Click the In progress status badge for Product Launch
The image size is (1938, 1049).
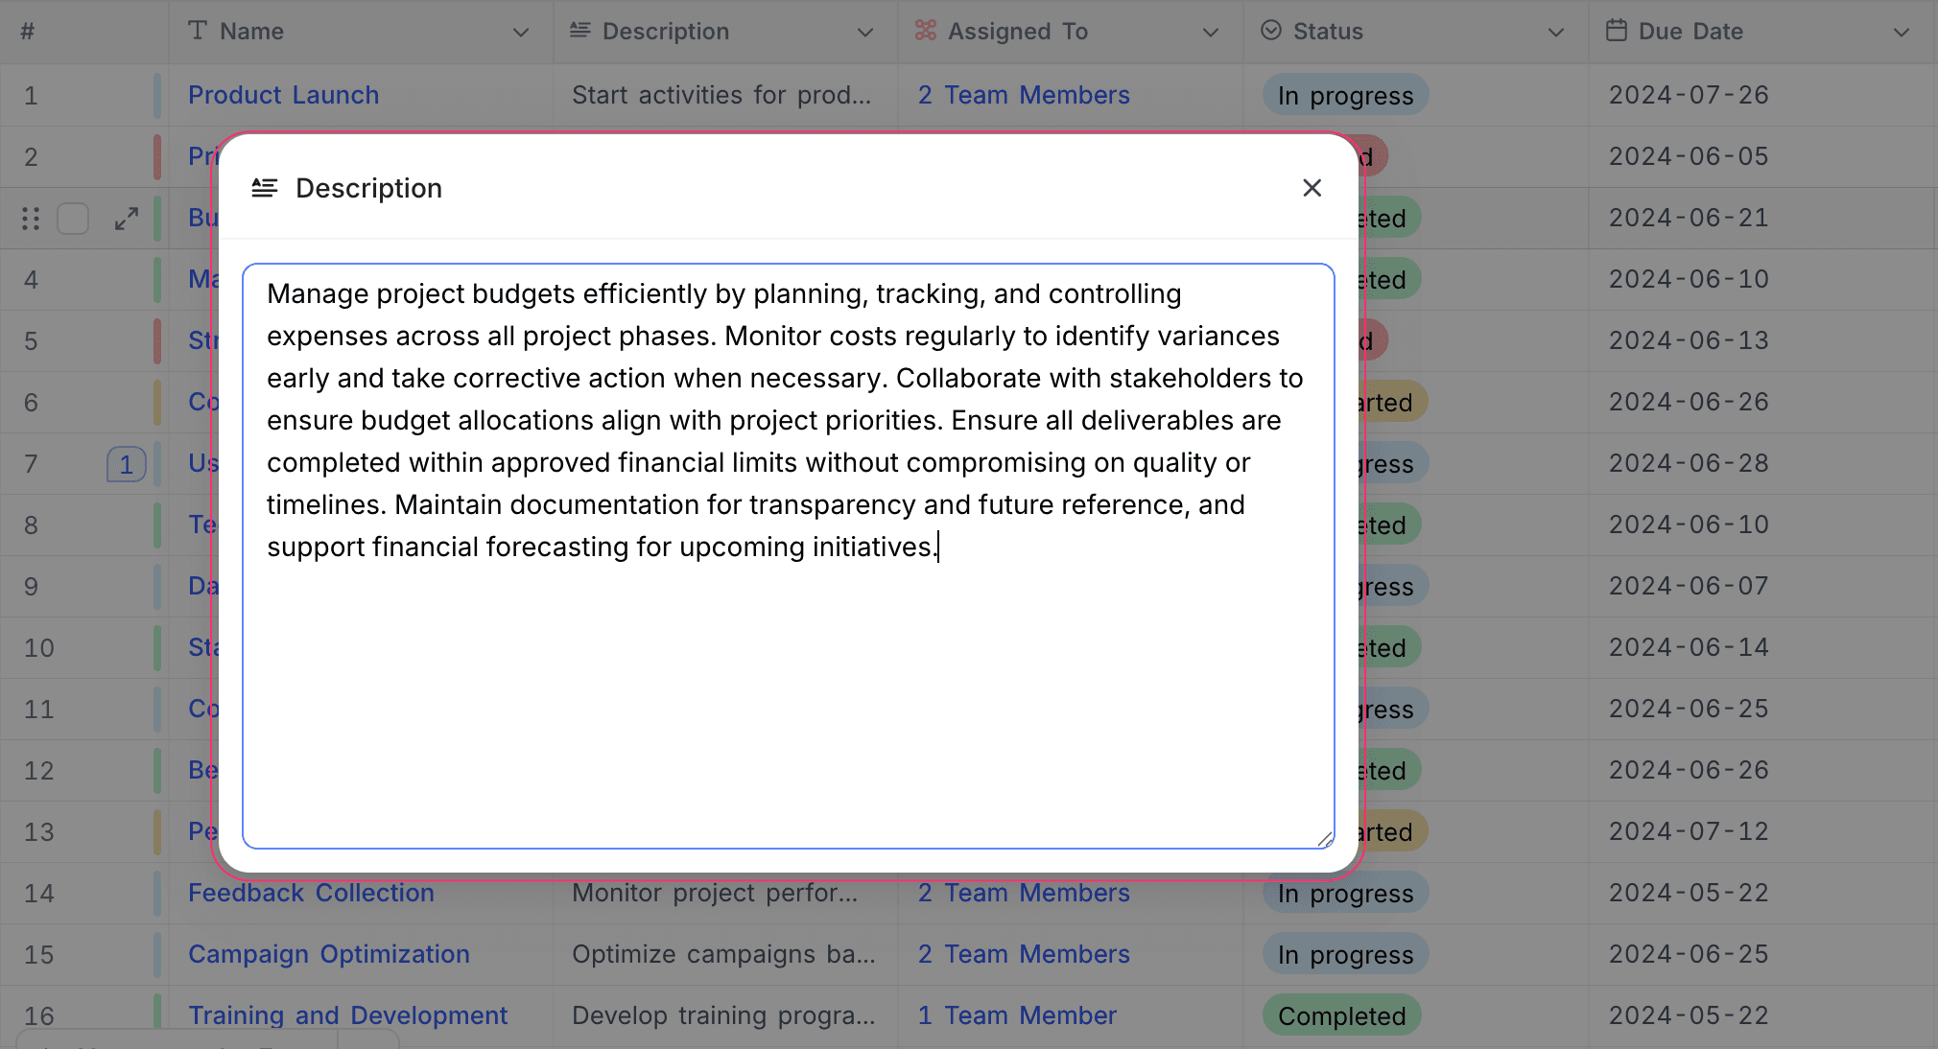tap(1345, 96)
